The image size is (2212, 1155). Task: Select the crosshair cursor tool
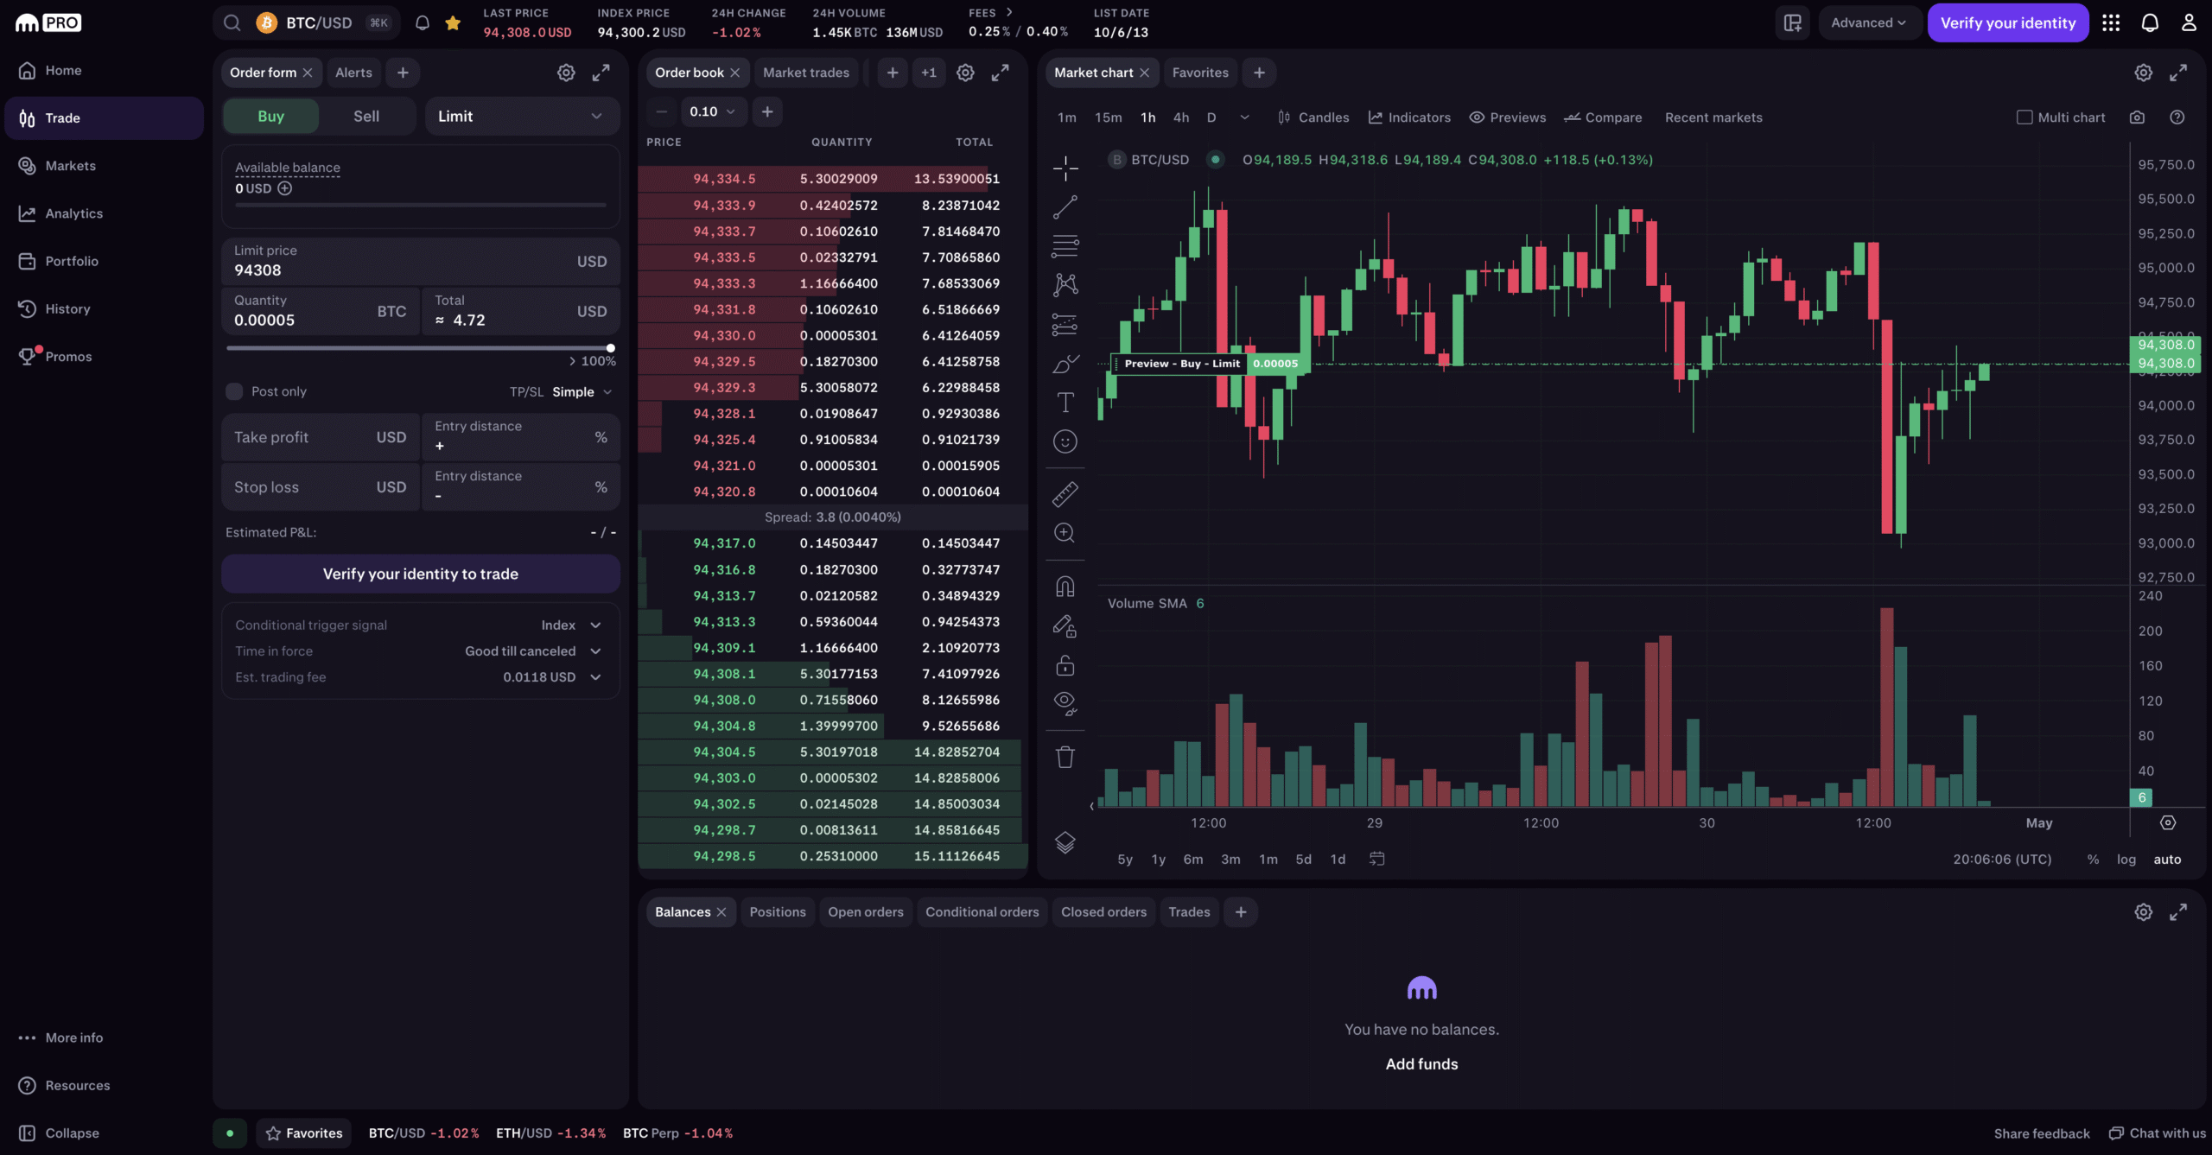coord(1065,168)
